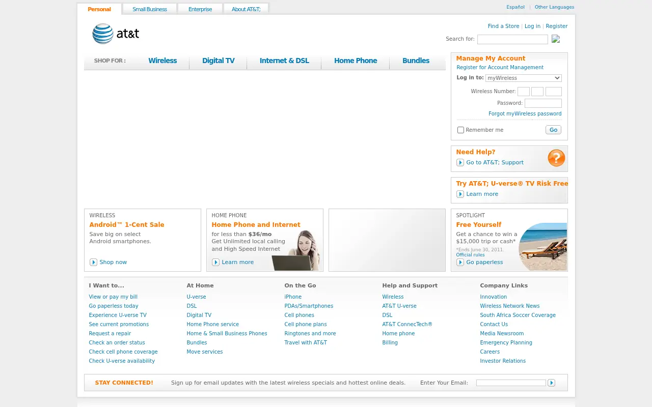The width and height of the screenshot is (652, 407).
Task: Open Home & Small Business Phones link
Action: (227, 334)
